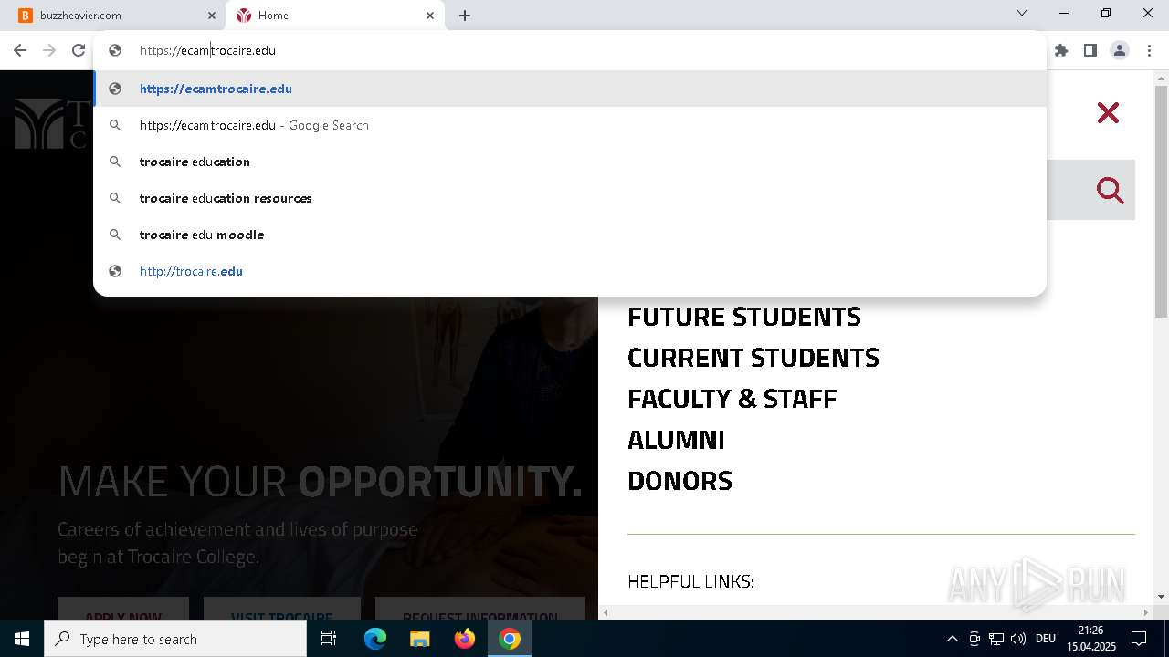Open the network tray icon
This screenshot has width=1169, height=657.
[x=996, y=639]
